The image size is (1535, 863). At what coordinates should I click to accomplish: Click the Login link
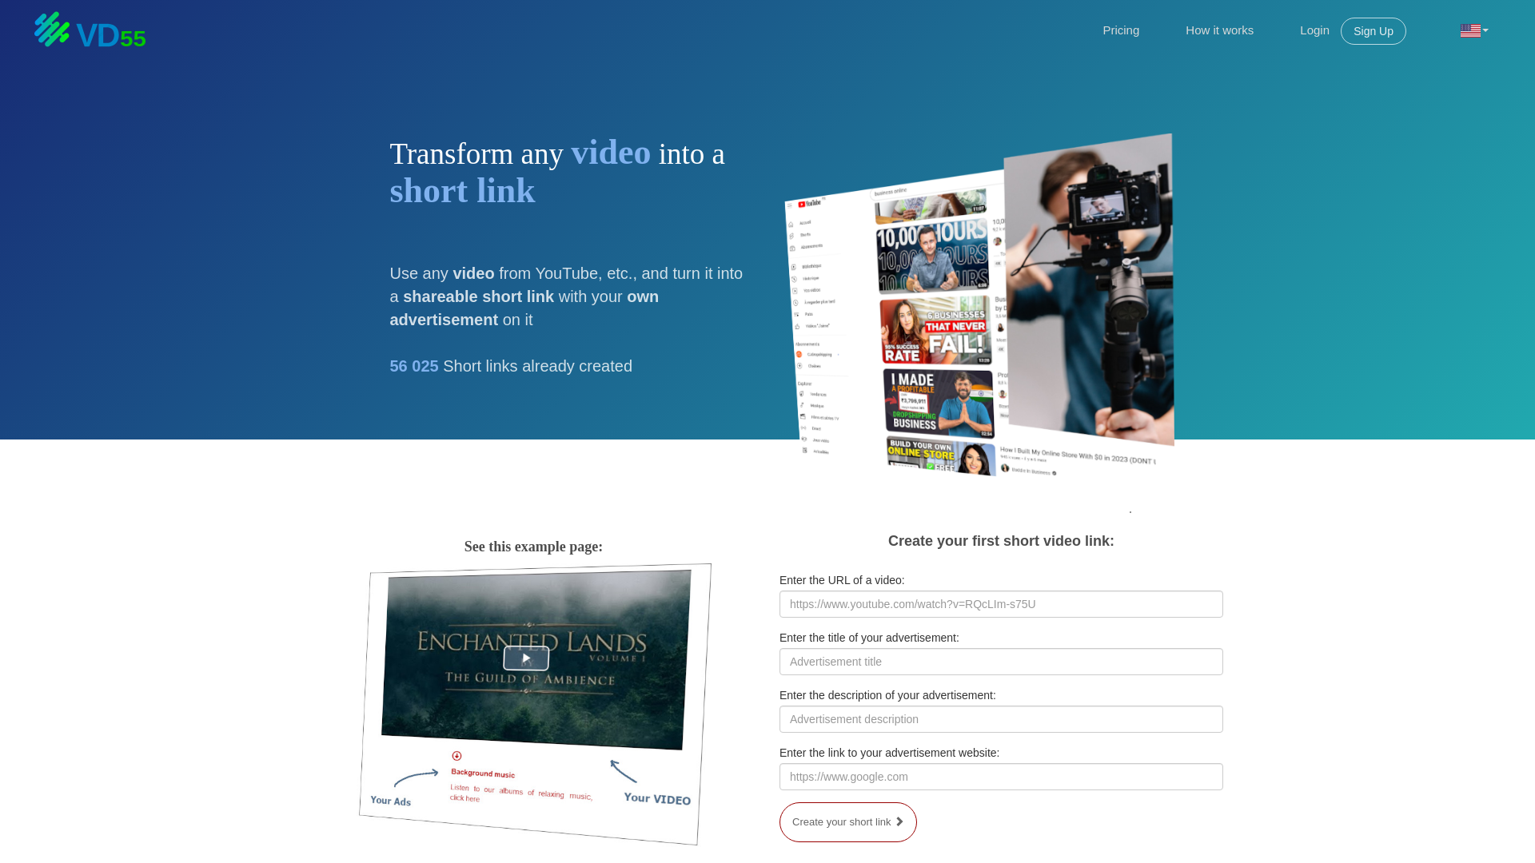(x=1314, y=30)
